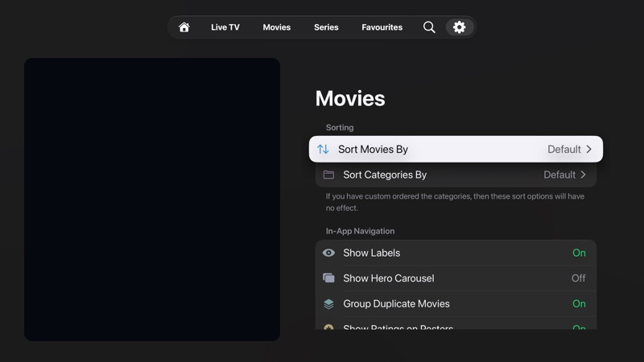The width and height of the screenshot is (644, 362).
Task: Click the dark preview panel
Action: [152, 199]
